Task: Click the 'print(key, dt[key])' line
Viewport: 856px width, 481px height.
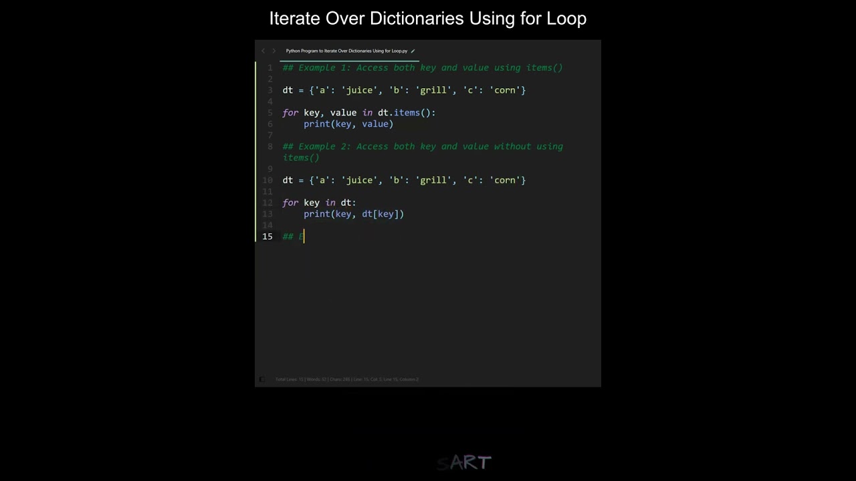Action: click(x=354, y=214)
